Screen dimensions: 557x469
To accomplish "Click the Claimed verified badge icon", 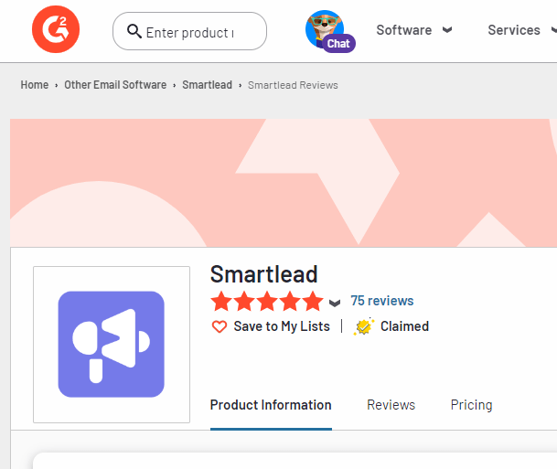I will point(364,326).
